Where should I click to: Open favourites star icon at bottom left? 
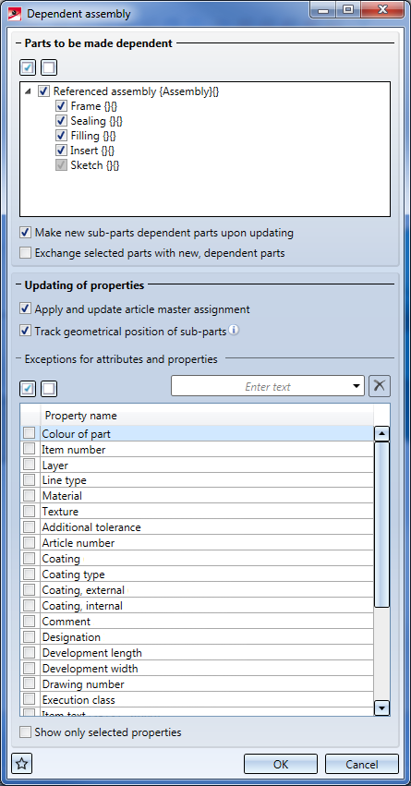(x=22, y=765)
